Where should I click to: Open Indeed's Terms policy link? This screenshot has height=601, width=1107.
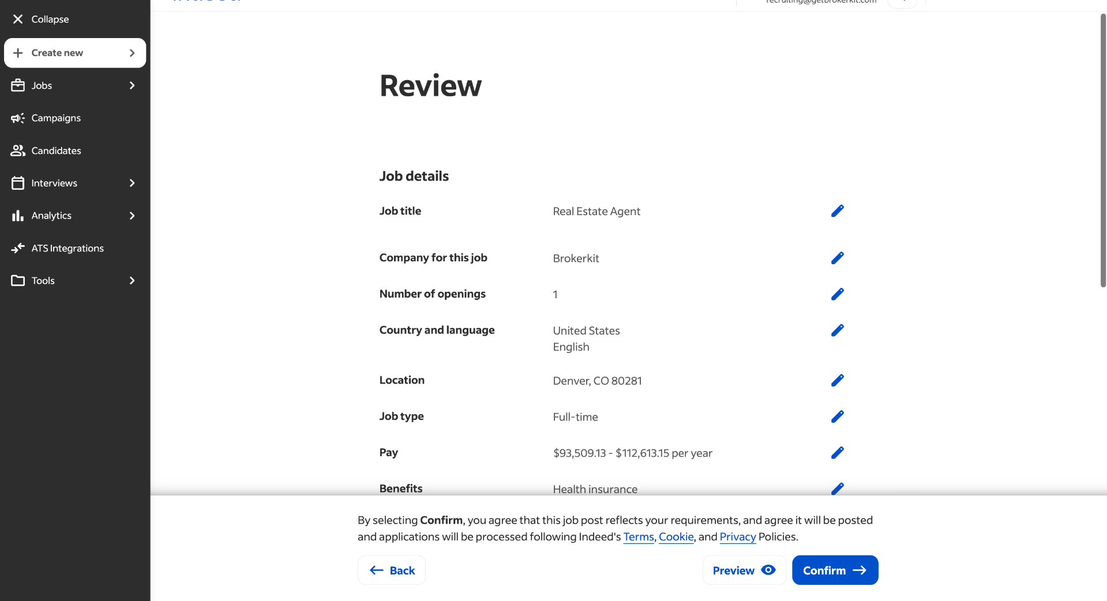coord(638,536)
